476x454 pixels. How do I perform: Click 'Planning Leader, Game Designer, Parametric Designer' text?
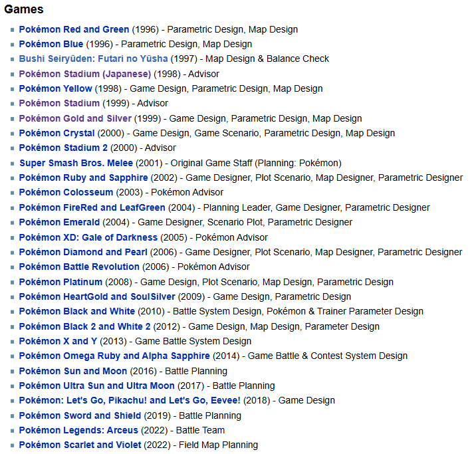point(316,207)
